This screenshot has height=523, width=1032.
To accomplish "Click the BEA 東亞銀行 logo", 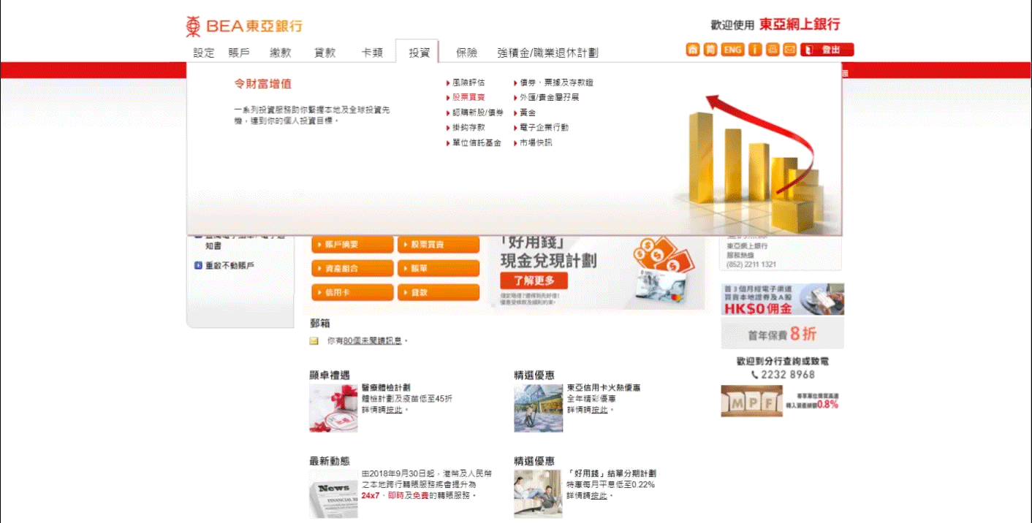I will [244, 26].
